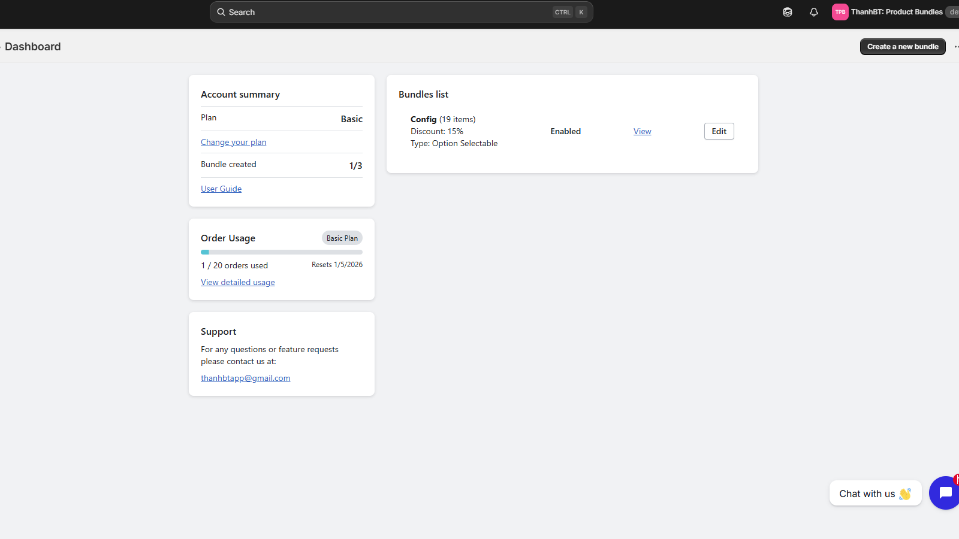Click the TPB store avatar

tap(840, 12)
